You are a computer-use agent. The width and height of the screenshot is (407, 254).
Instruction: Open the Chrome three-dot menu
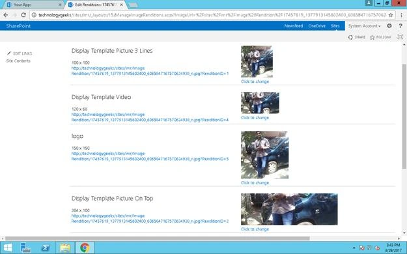click(x=401, y=15)
